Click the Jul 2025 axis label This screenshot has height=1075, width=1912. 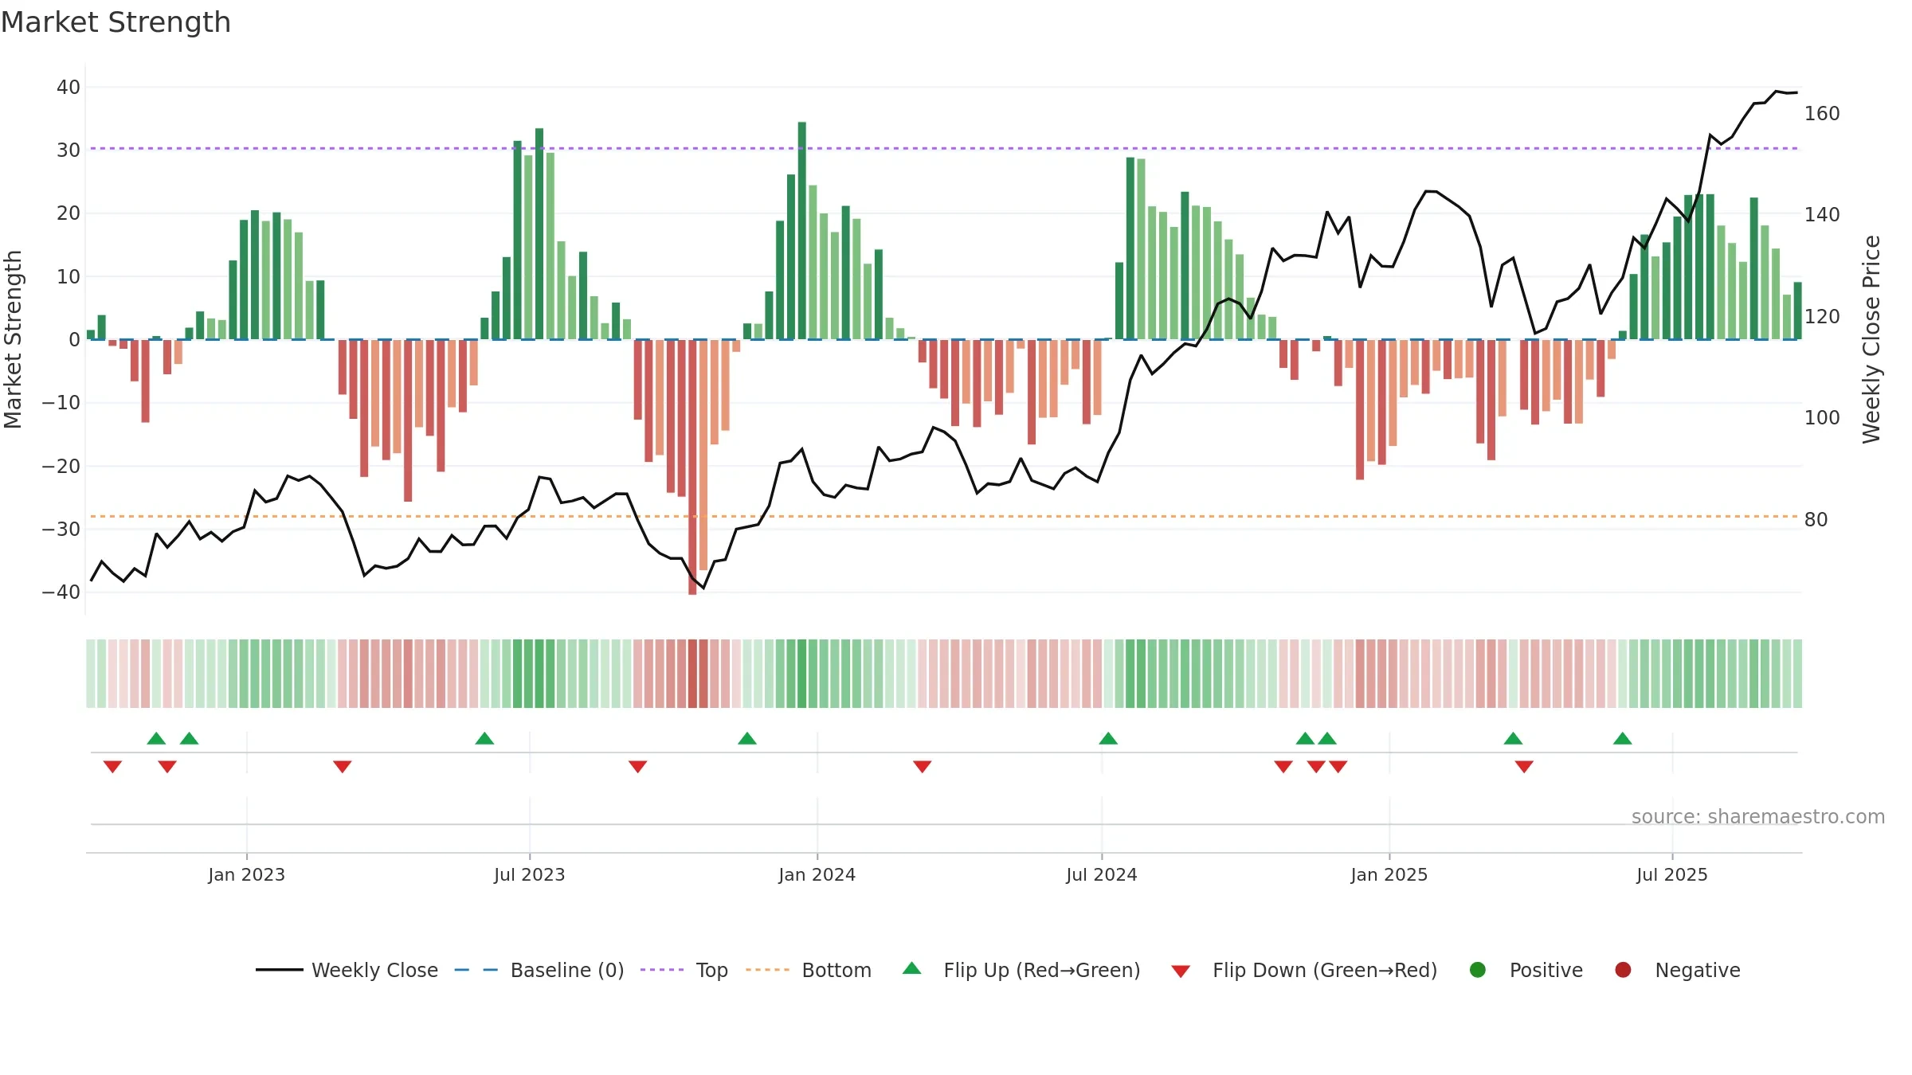tap(1672, 874)
